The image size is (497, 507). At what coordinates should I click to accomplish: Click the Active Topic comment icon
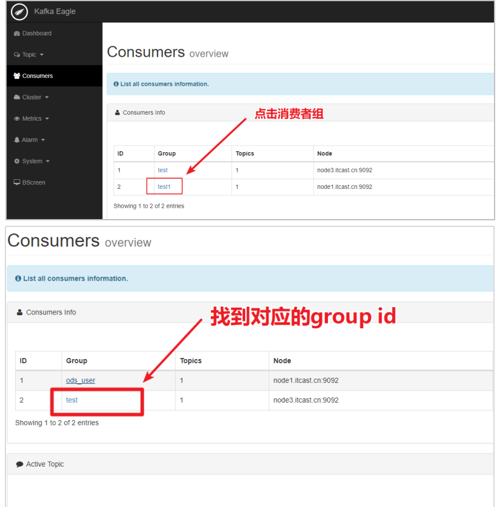(19, 464)
